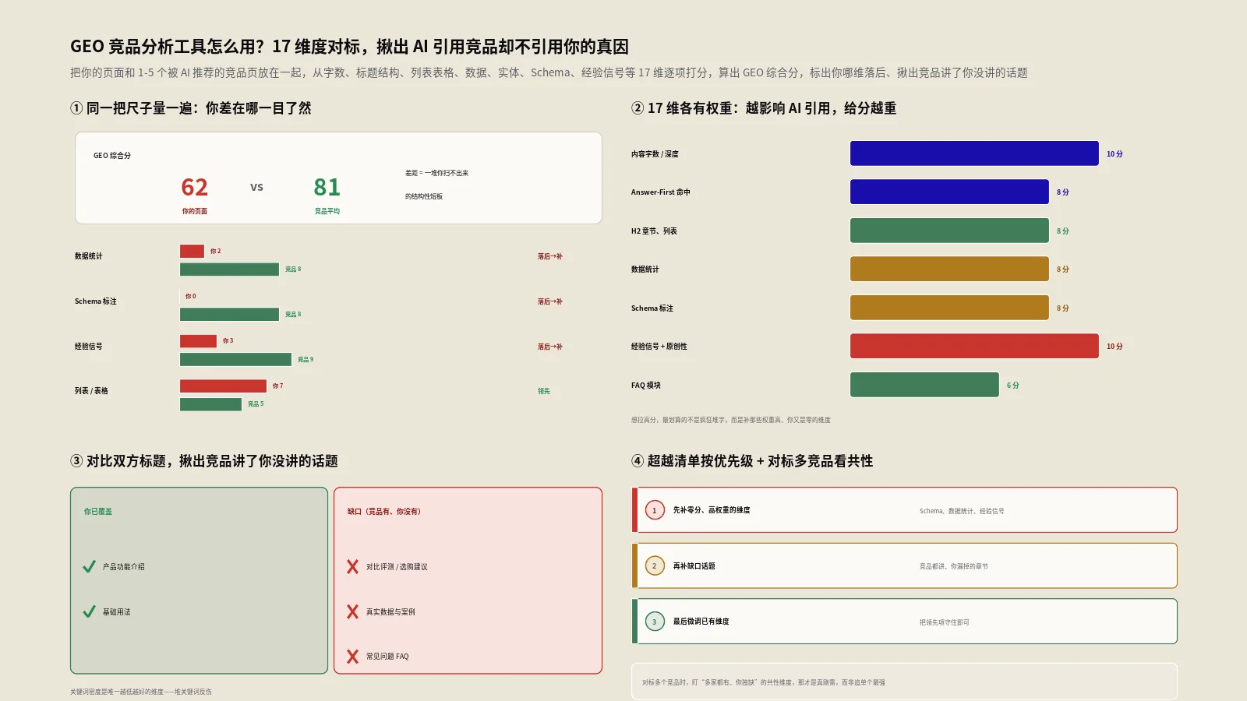Click the 你 0 value in Schema 标注 row
The height and width of the screenshot is (701, 1247).
(x=191, y=296)
